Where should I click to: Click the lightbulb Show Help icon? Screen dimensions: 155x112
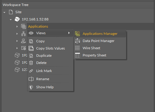[x=31, y=87]
